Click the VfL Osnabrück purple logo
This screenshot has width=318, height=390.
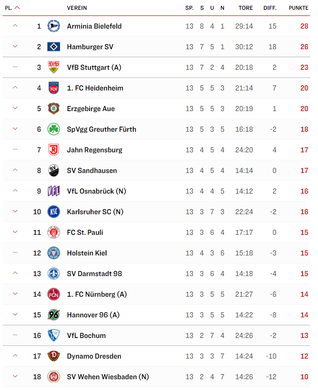click(x=53, y=191)
